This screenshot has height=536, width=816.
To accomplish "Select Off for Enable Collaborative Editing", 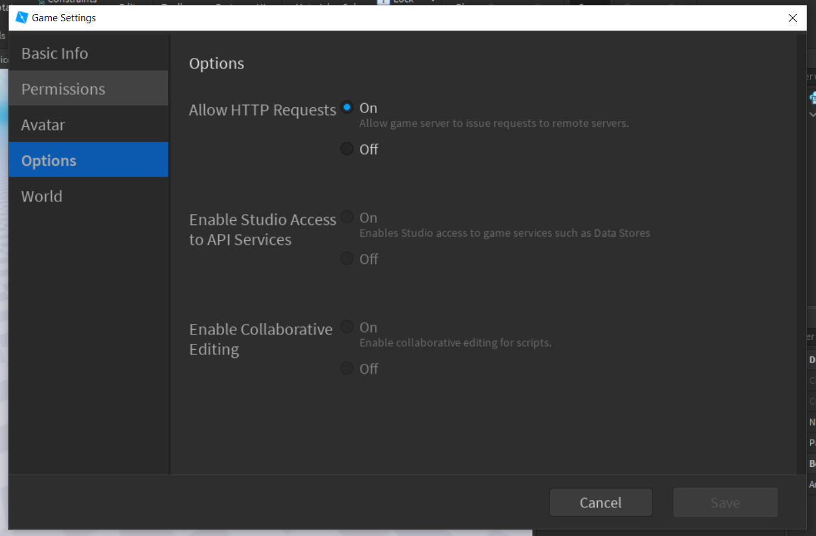I will point(346,368).
